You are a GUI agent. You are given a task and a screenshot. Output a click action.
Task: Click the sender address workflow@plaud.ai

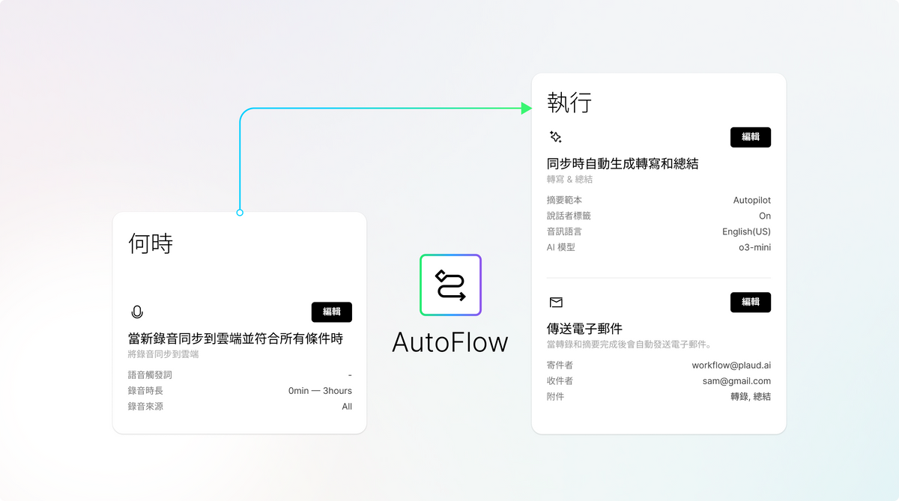coord(730,365)
